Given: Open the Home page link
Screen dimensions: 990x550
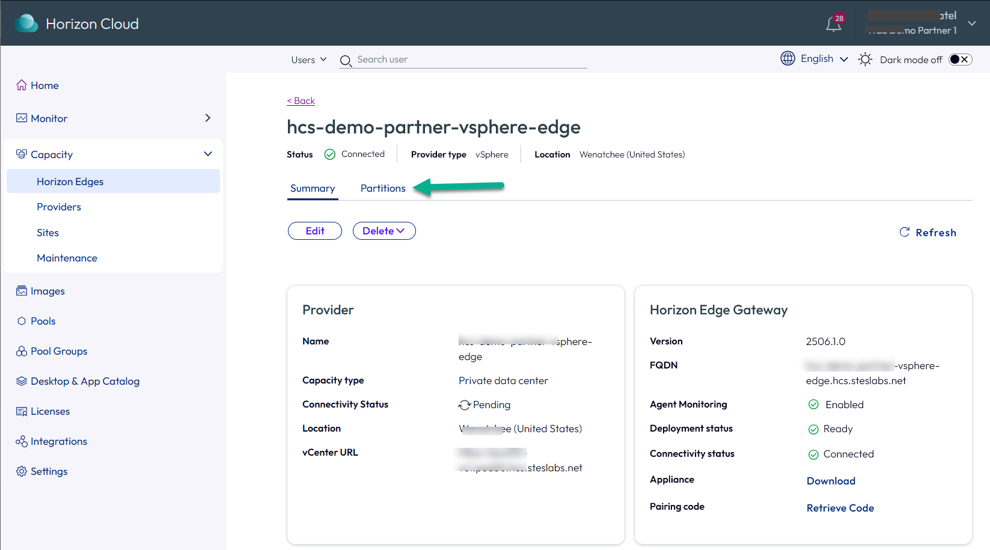Looking at the screenshot, I should [44, 85].
